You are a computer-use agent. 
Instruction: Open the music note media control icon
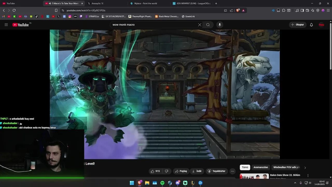click(297, 10)
